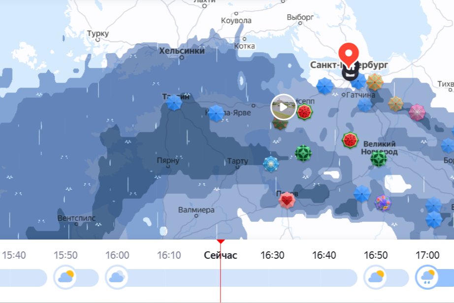This screenshot has height=303, width=454.
Task: Play the webcam video thumbnail on the map
Action: [284, 107]
